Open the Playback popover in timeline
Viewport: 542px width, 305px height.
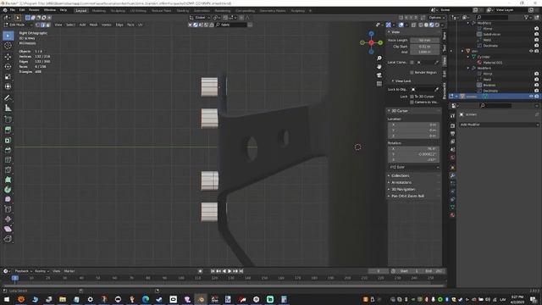click(23, 271)
